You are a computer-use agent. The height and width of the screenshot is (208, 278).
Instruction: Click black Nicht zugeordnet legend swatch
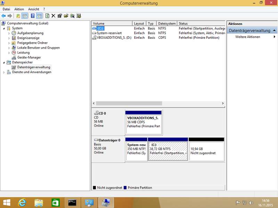[x=95, y=188]
